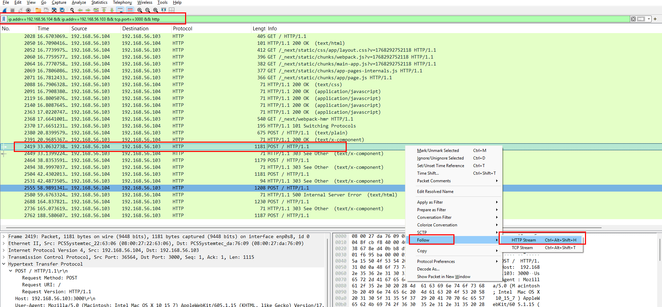
Task: Open capture options gear icon
Action: [x=29, y=10]
